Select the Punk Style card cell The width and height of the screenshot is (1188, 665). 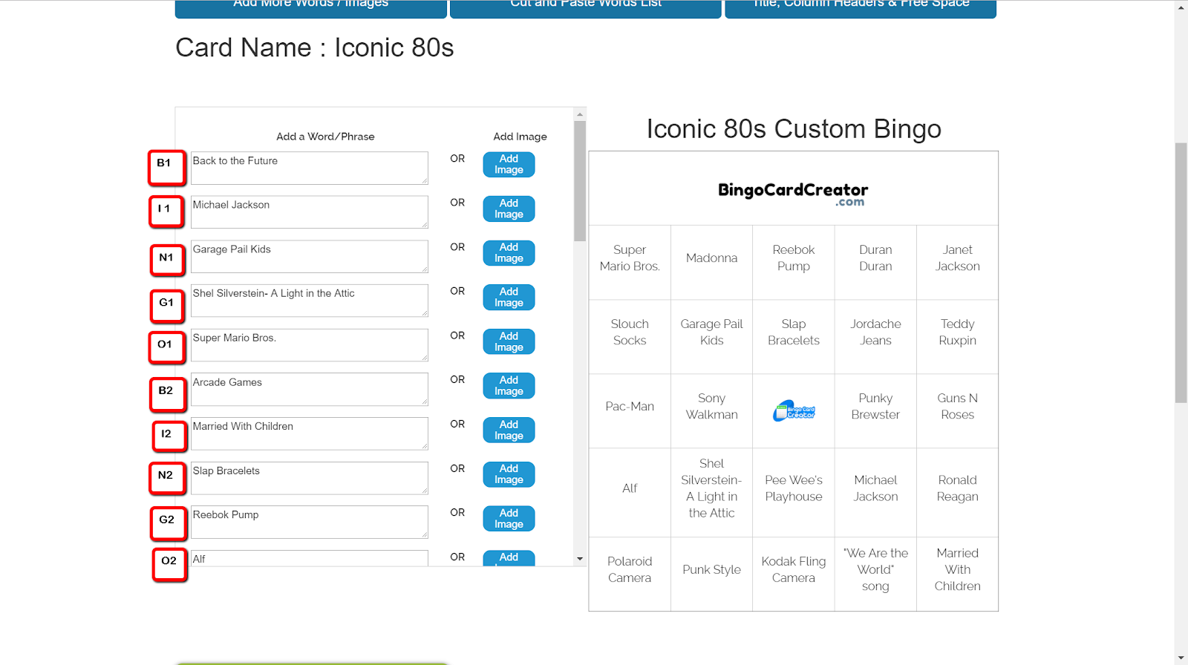click(x=711, y=574)
